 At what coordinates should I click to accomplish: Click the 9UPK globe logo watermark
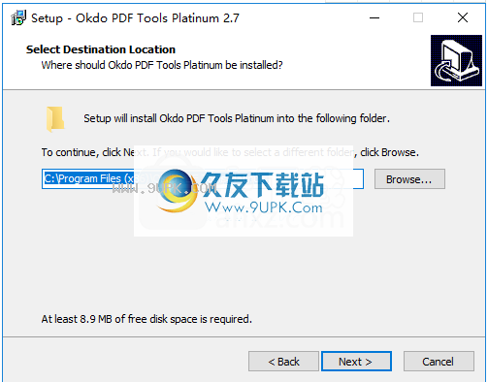[x=176, y=191]
